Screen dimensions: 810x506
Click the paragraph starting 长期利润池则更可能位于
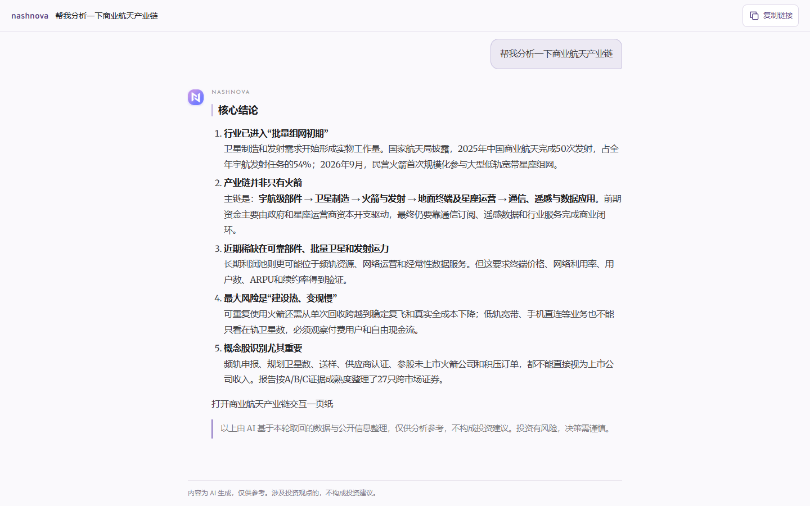coord(419,272)
